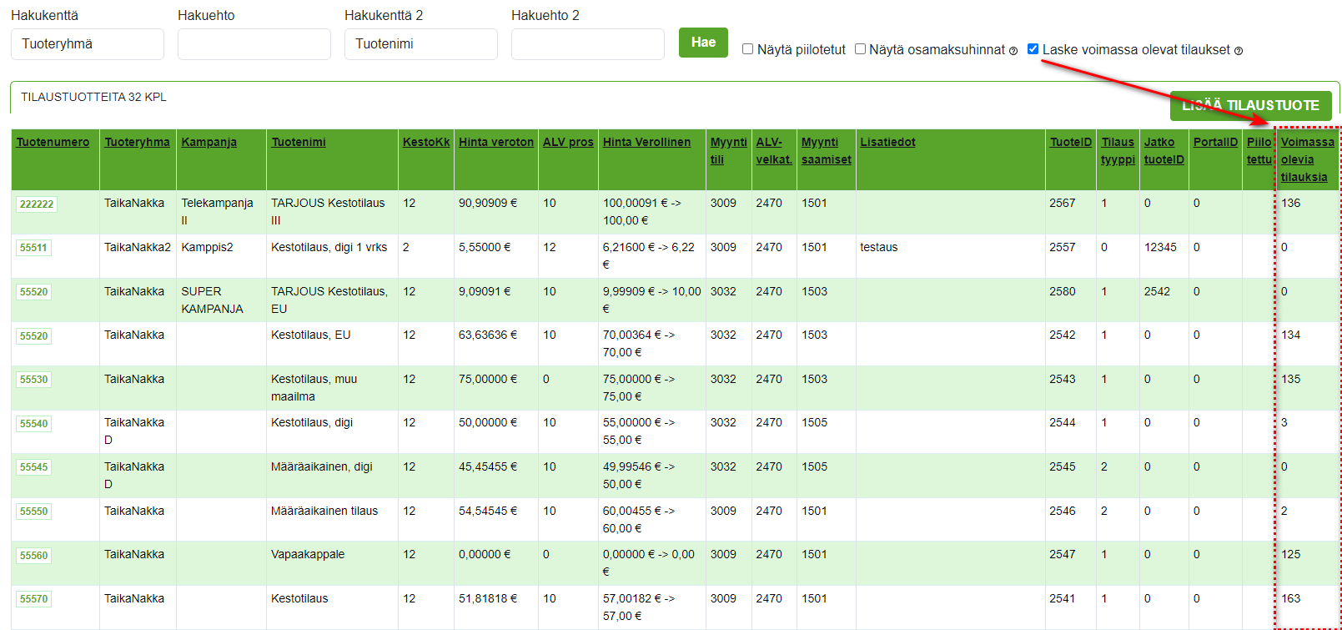The width and height of the screenshot is (1342, 630).
Task: Sort by the ALV-velkat. header
Action: coord(774,151)
